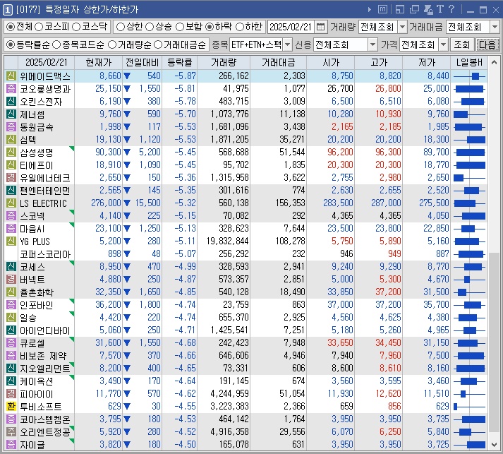Click the 등락률 column header
The width and height of the screenshot is (503, 454).
180,62
